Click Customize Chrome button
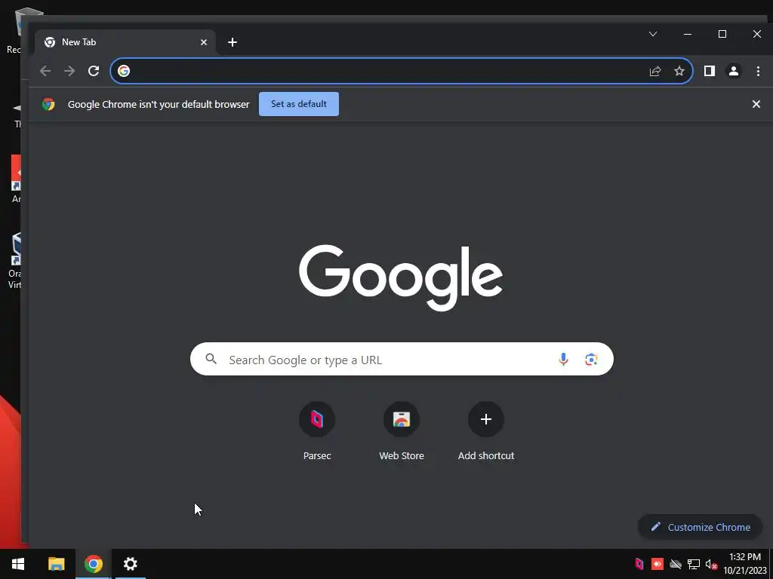Image resolution: width=773 pixels, height=579 pixels. pos(700,527)
